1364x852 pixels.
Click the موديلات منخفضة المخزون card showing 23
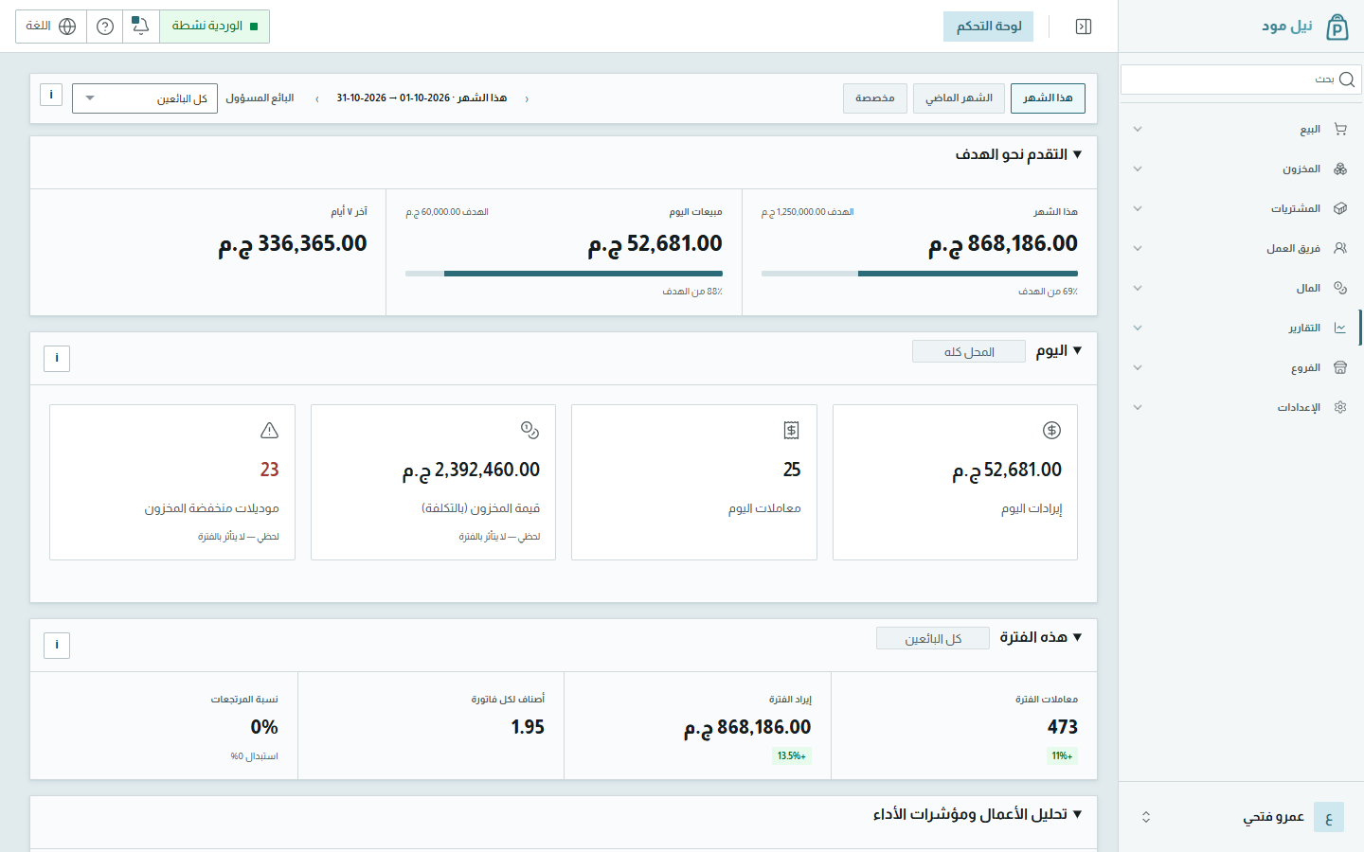pos(172,483)
